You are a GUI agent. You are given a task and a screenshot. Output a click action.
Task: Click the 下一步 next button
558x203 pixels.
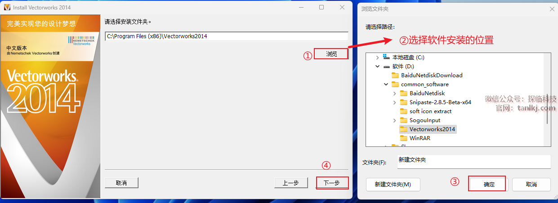coord(332,183)
